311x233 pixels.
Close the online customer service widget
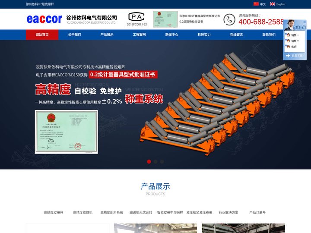(x=305, y=22)
